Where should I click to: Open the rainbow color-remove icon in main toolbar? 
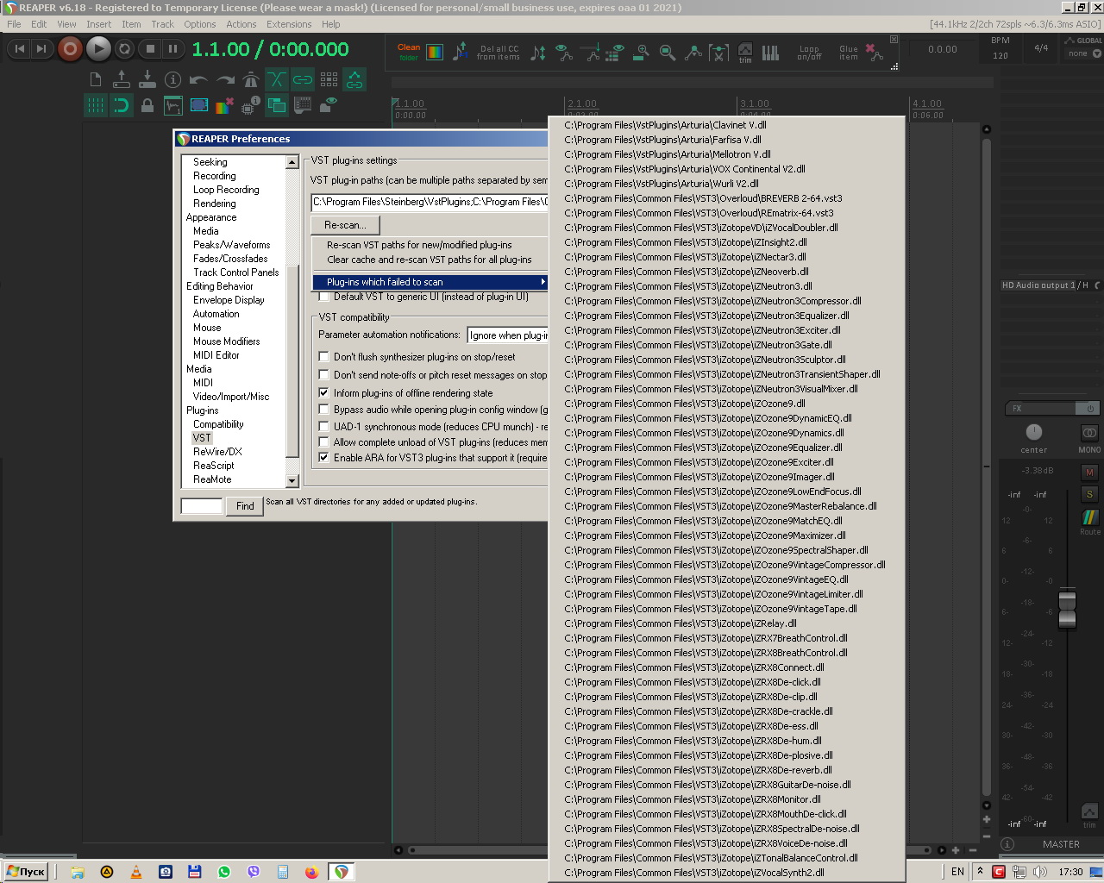(x=224, y=106)
